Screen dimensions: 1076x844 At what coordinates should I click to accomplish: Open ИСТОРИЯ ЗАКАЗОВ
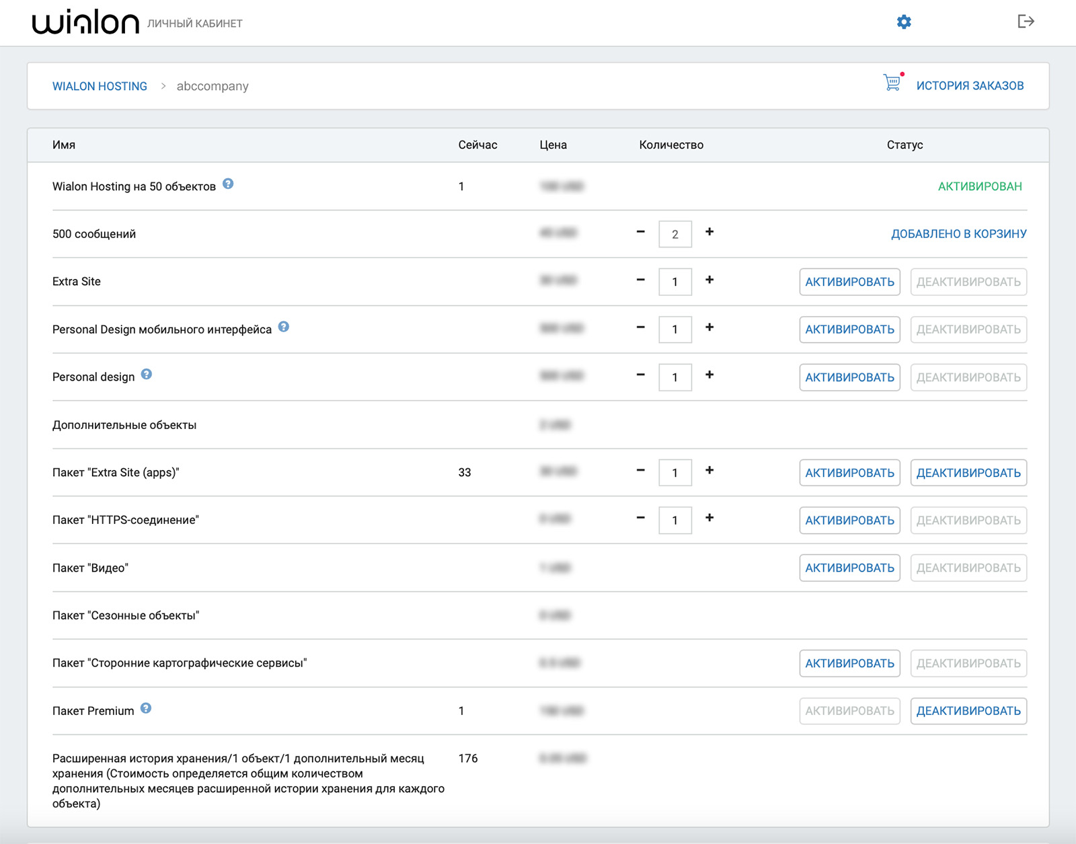[x=970, y=85]
